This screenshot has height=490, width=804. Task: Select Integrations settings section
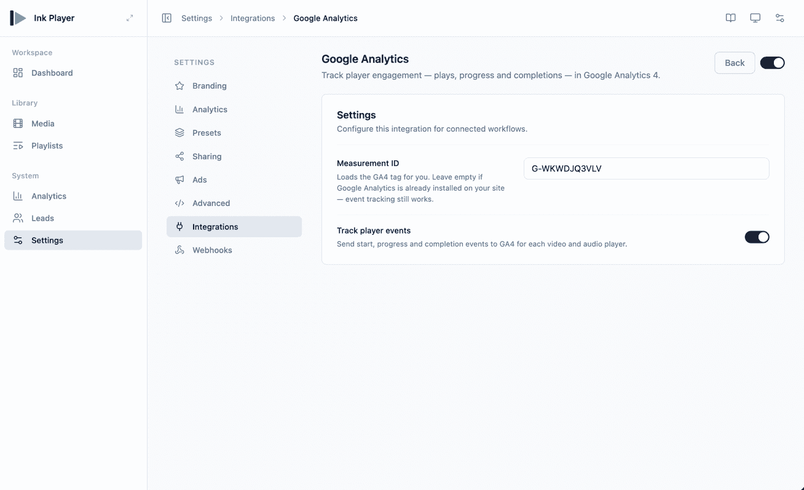tap(234, 227)
